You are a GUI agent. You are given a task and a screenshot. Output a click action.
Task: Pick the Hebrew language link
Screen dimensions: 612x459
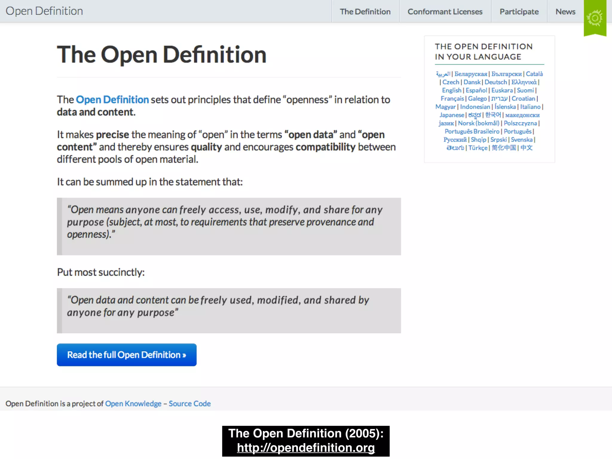click(x=499, y=99)
